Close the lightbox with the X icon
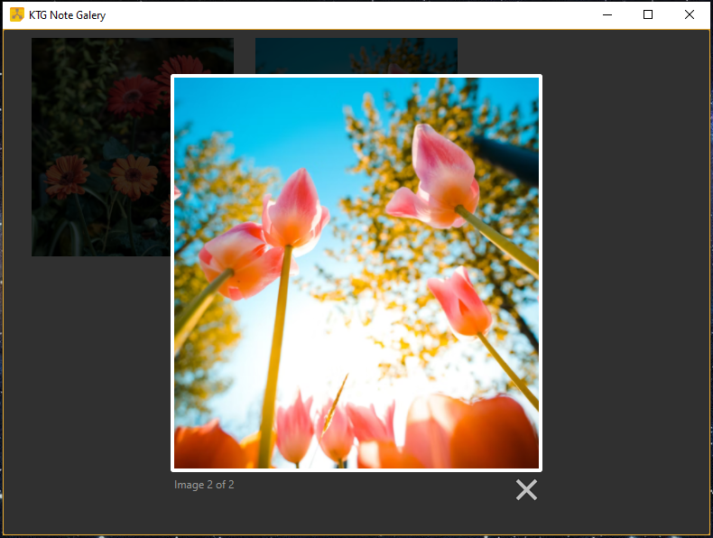713x538 pixels. click(526, 489)
